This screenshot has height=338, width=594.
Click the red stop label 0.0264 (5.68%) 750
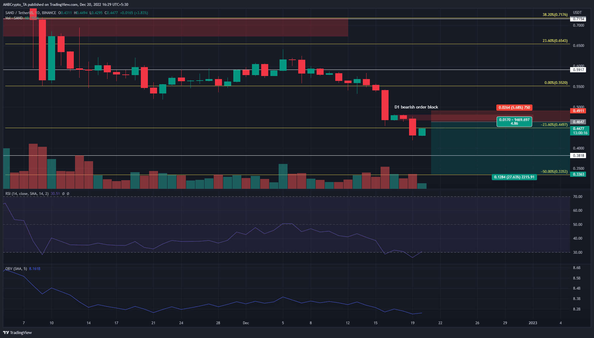tap(514, 108)
